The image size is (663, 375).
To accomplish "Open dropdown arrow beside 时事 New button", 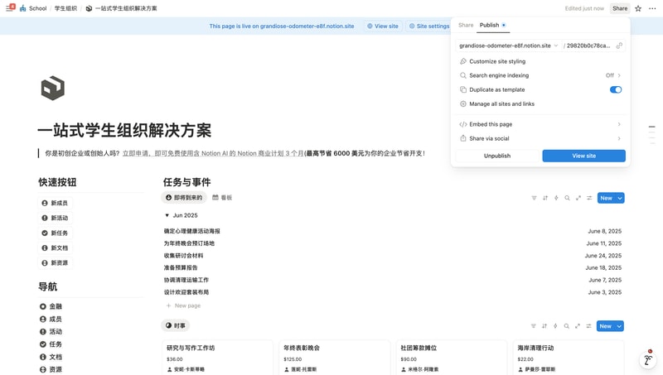I will tap(619, 326).
